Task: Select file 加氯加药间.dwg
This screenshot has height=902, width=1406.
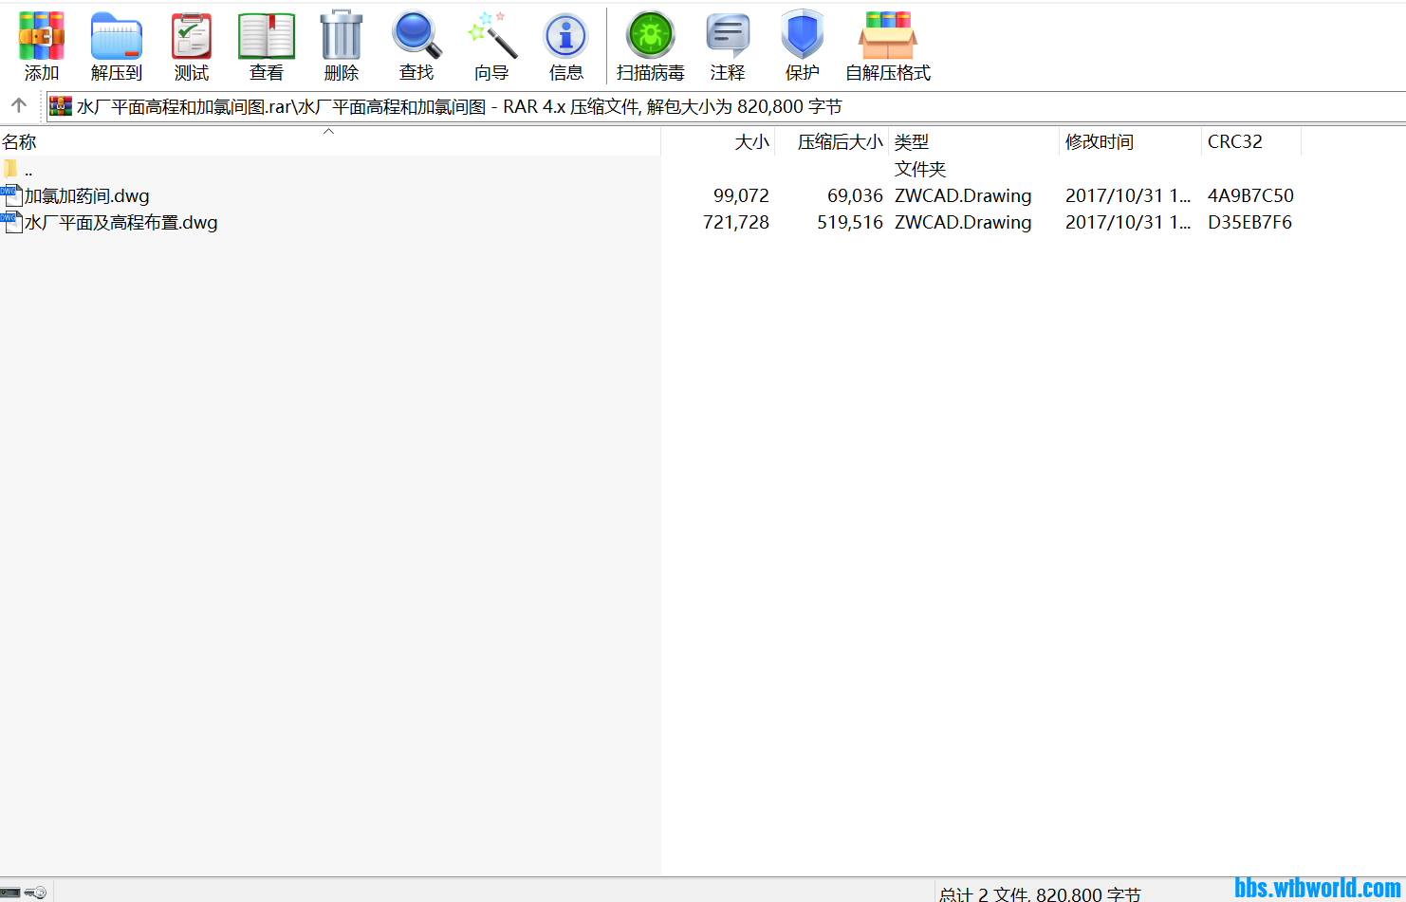Action: coord(86,196)
